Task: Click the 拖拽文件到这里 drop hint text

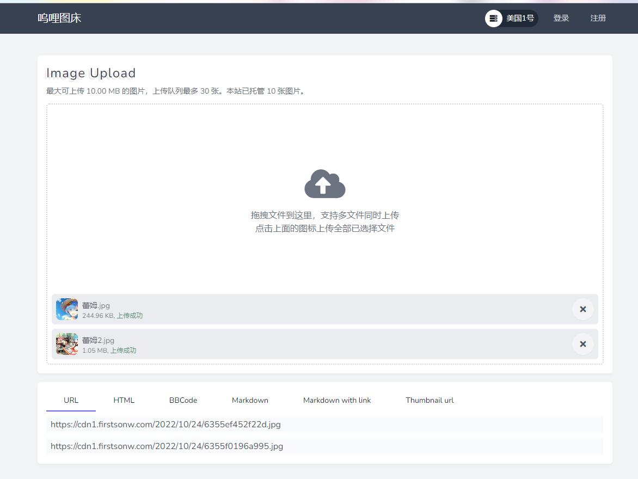Action: coord(324,216)
